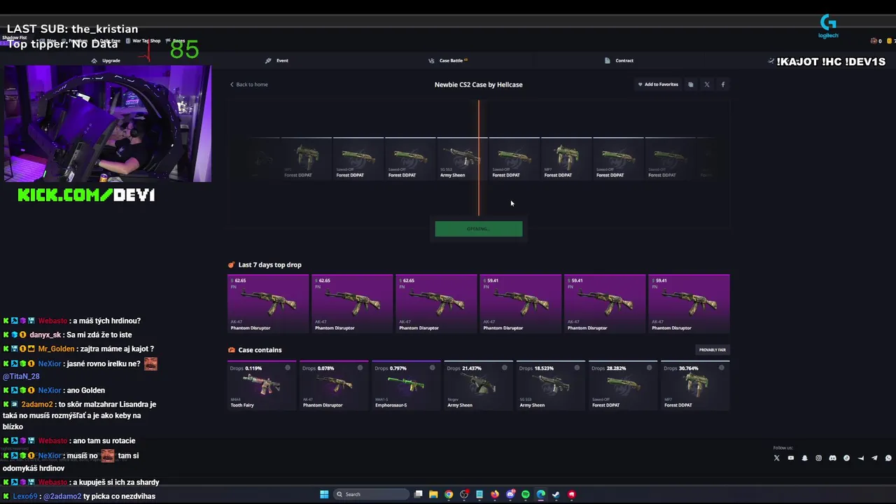This screenshot has height=504, width=896.
Task: Open Hellcase Discord follow icon
Action: tap(832, 458)
